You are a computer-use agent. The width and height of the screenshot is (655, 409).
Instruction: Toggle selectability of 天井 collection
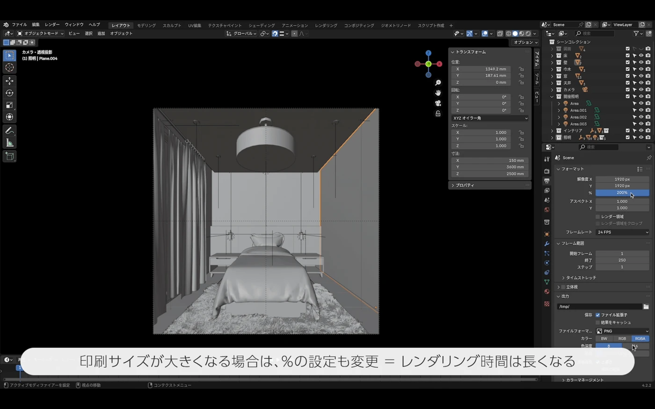tap(634, 83)
